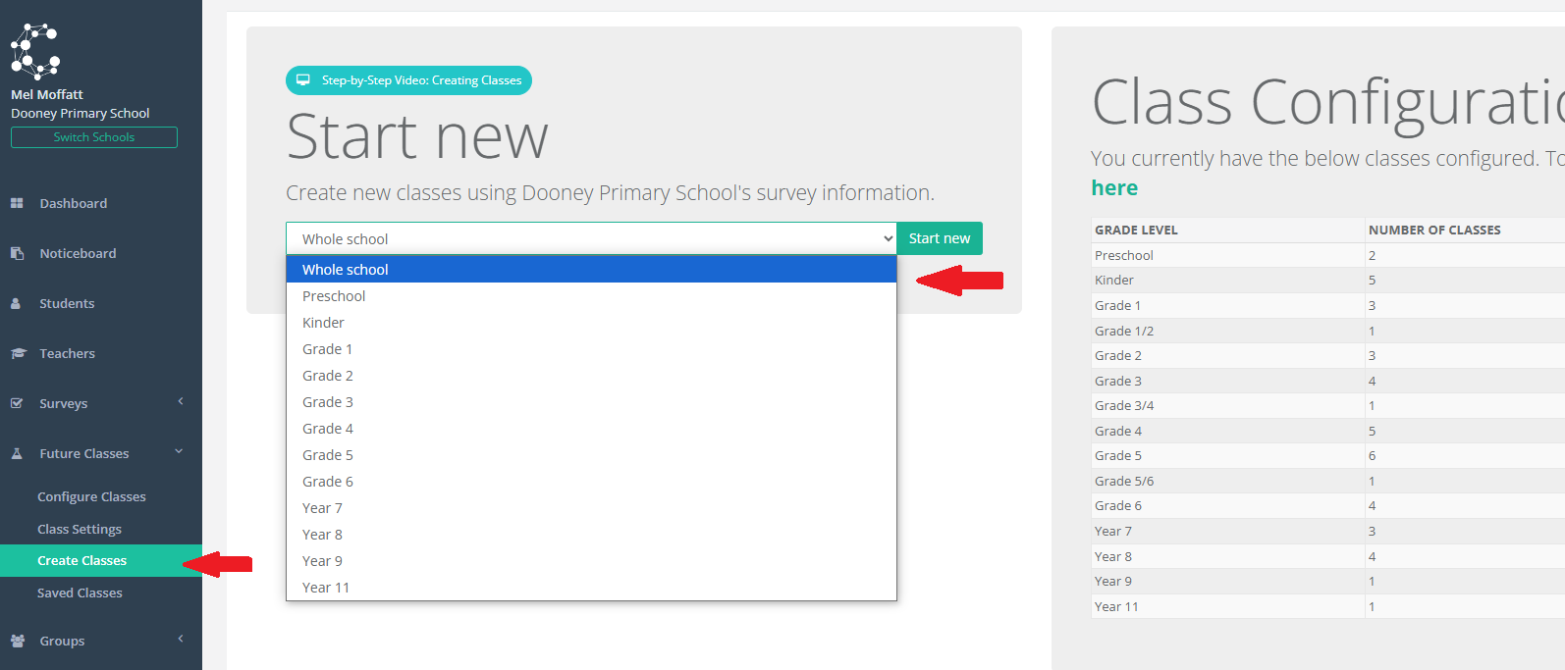
Task: Click the Dooney Primary School name
Action: (x=81, y=113)
